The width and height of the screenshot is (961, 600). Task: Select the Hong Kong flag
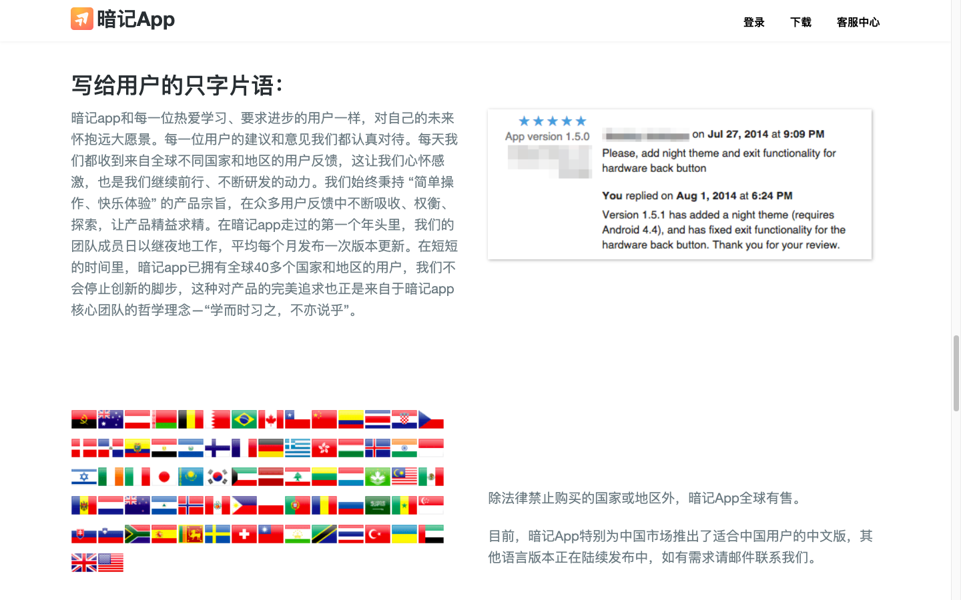324,448
